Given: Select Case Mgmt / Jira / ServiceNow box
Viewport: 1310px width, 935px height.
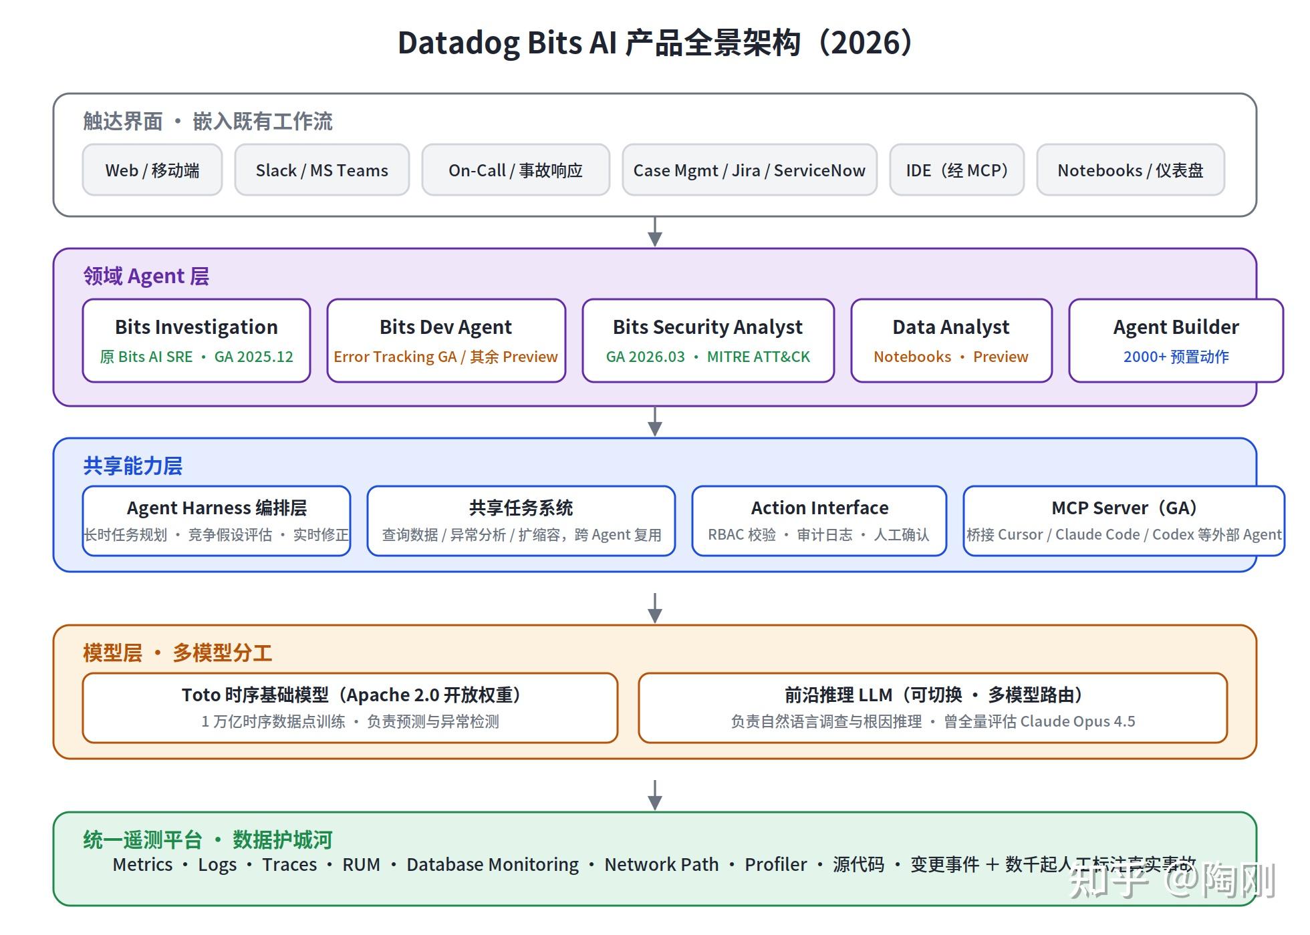Looking at the screenshot, I should [x=749, y=170].
